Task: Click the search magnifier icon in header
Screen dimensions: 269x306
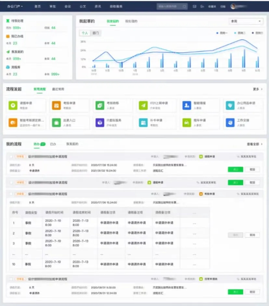Action: point(184,6)
